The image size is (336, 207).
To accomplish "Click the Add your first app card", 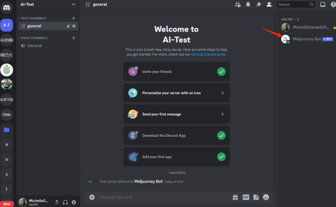I will point(177,157).
